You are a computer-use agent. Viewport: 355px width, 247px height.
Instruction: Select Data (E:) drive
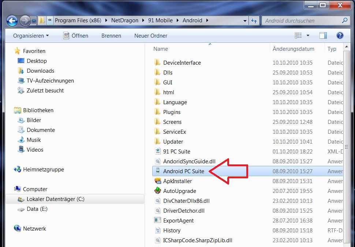(37, 209)
